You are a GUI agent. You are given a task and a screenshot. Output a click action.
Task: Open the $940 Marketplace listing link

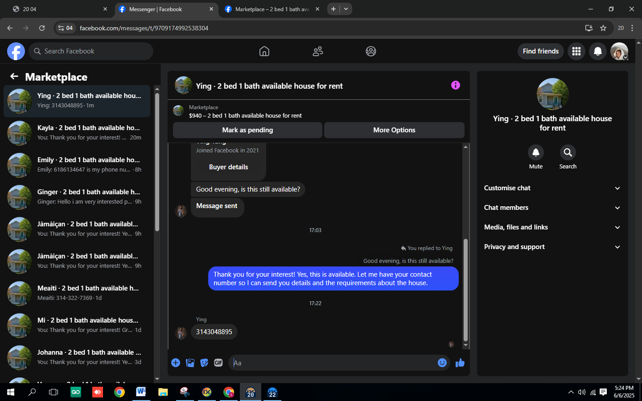pos(245,115)
